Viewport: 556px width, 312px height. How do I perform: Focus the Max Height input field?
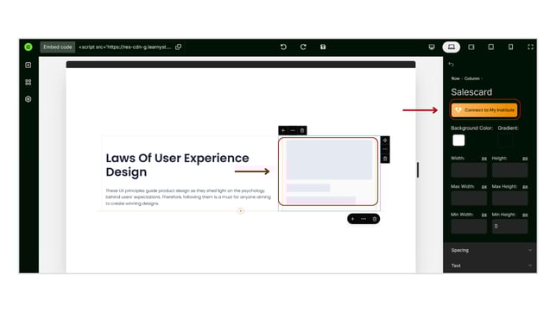[510, 198]
